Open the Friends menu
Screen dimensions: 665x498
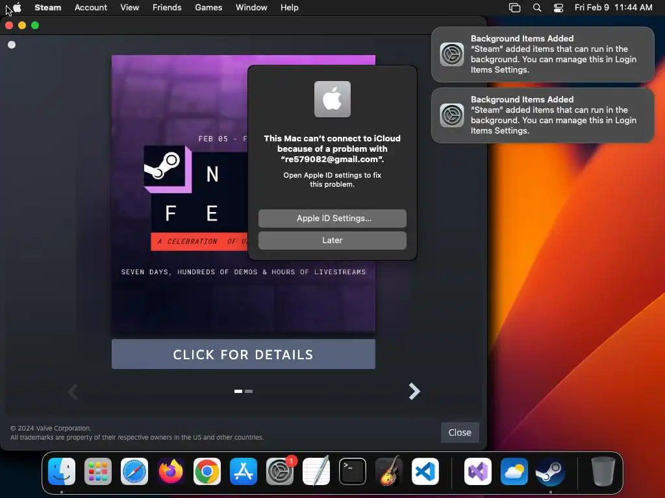[x=167, y=7]
